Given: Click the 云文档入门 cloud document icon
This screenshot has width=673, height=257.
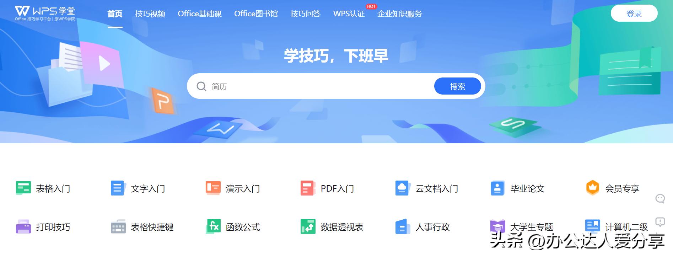Looking at the screenshot, I should (x=402, y=188).
